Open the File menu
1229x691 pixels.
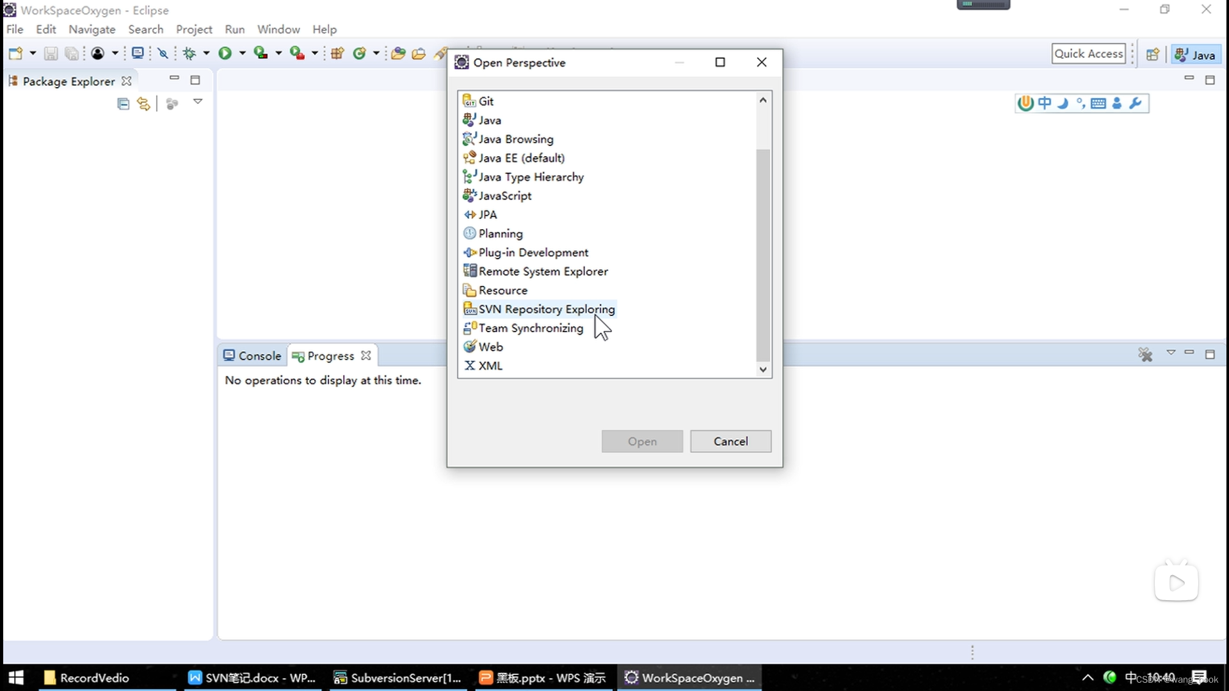pos(15,29)
